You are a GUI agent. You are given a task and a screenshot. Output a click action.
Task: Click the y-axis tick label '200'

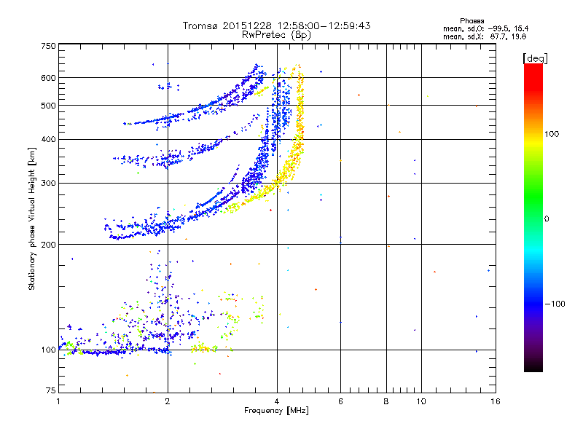tap(48, 245)
